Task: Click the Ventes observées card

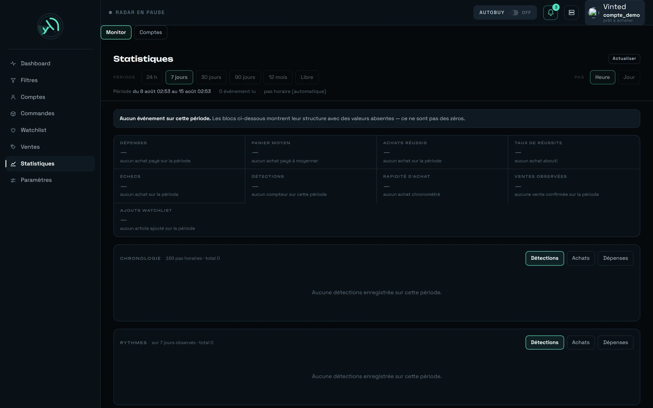Action: [x=574, y=186]
